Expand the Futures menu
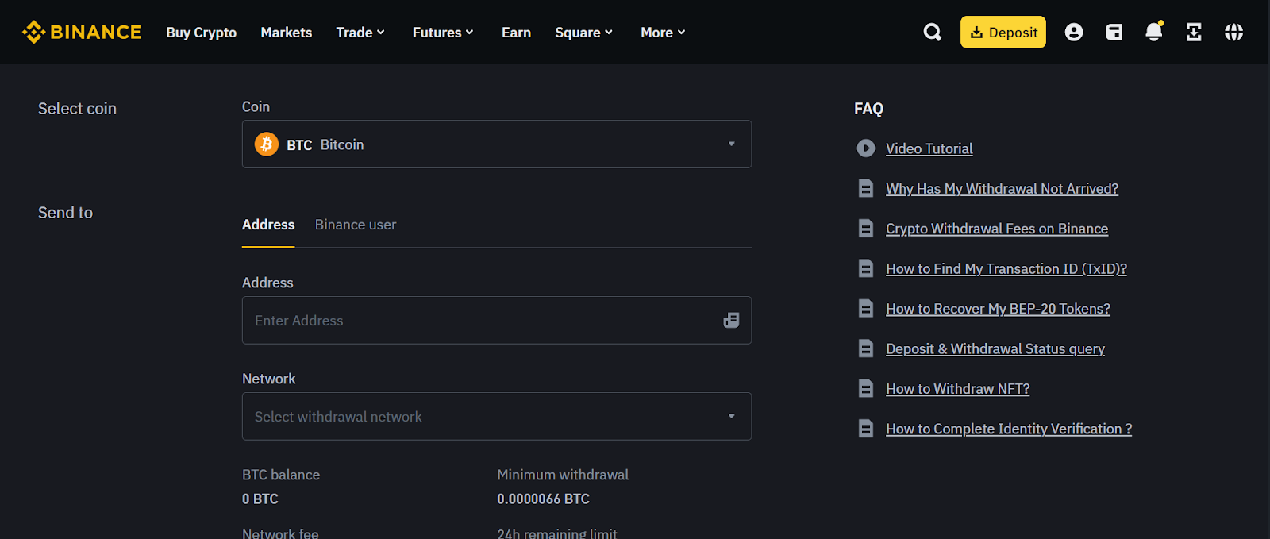Screen dimensions: 1270x539 click(x=443, y=33)
